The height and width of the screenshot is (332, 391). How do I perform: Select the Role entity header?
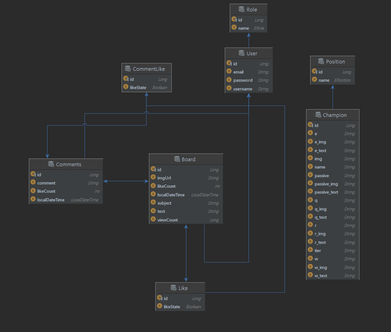pyautogui.click(x=248, y=10)
